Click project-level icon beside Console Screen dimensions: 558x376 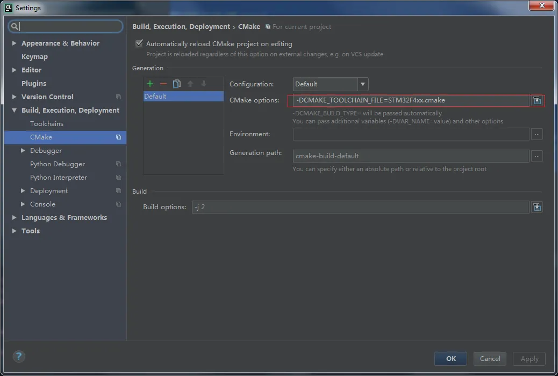pos(118,204)
